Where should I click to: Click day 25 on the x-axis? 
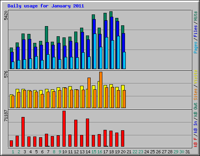click(152, 152)
